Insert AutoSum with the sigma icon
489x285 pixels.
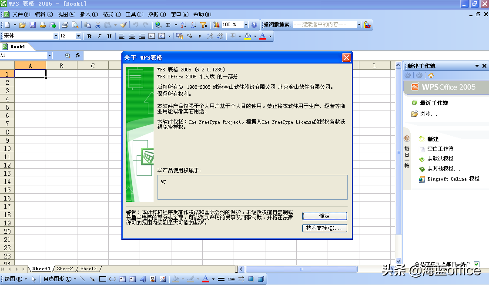pyautogui.click(x=168, y=25)
